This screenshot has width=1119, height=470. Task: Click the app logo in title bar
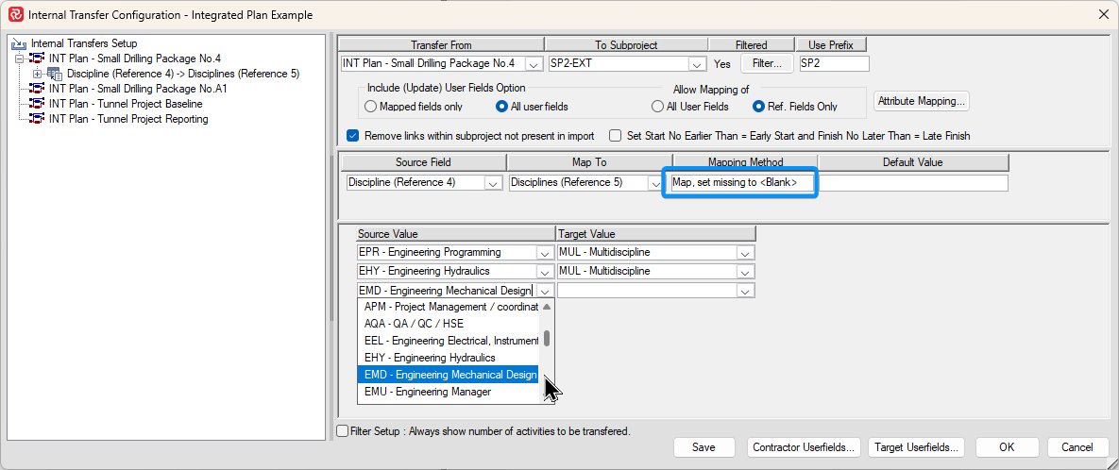tap(15, 15)
